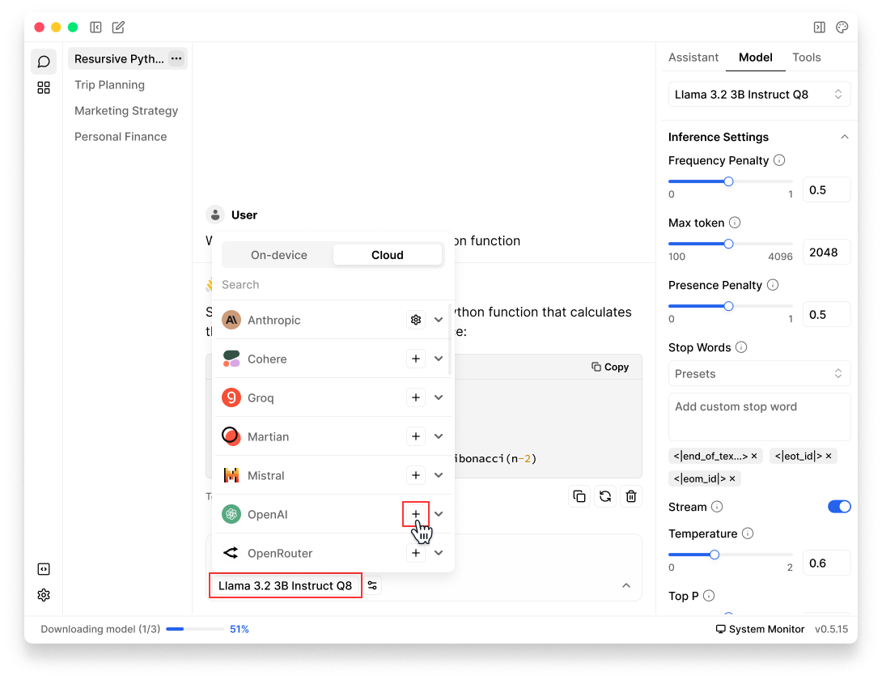Open the Hub grid icon
This screenshot has height=680, width=882.
44,87
